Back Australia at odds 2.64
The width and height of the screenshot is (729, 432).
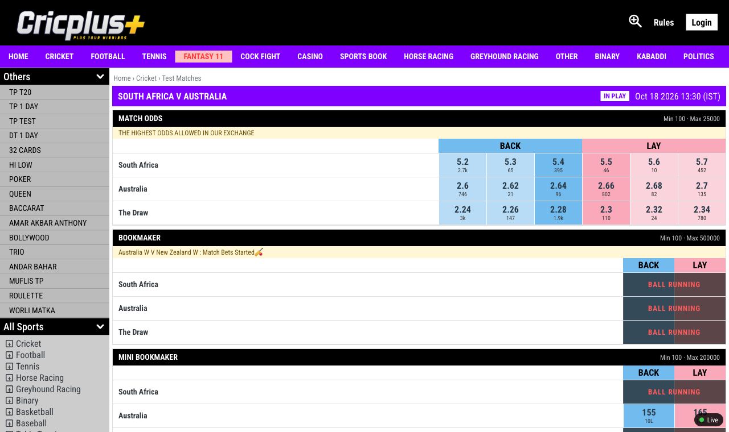click(x=558, y=189)
